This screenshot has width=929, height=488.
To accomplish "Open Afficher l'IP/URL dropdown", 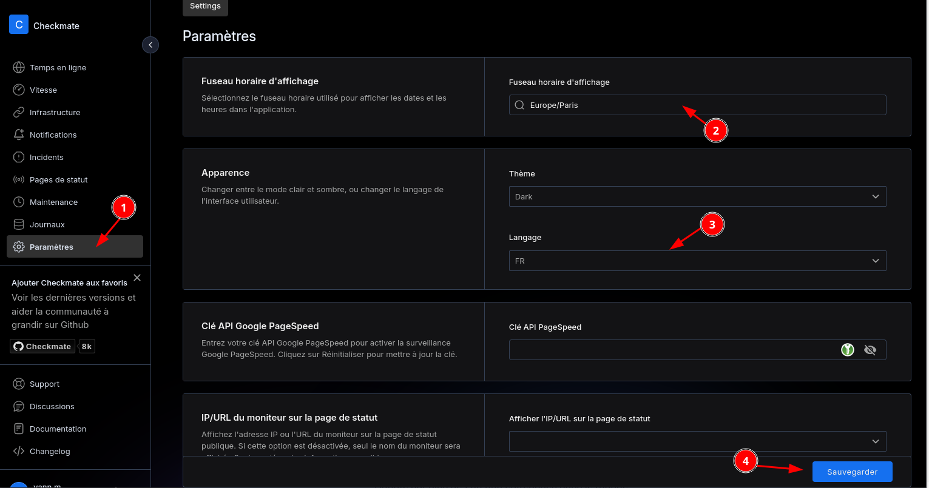I will click(697, 441).
